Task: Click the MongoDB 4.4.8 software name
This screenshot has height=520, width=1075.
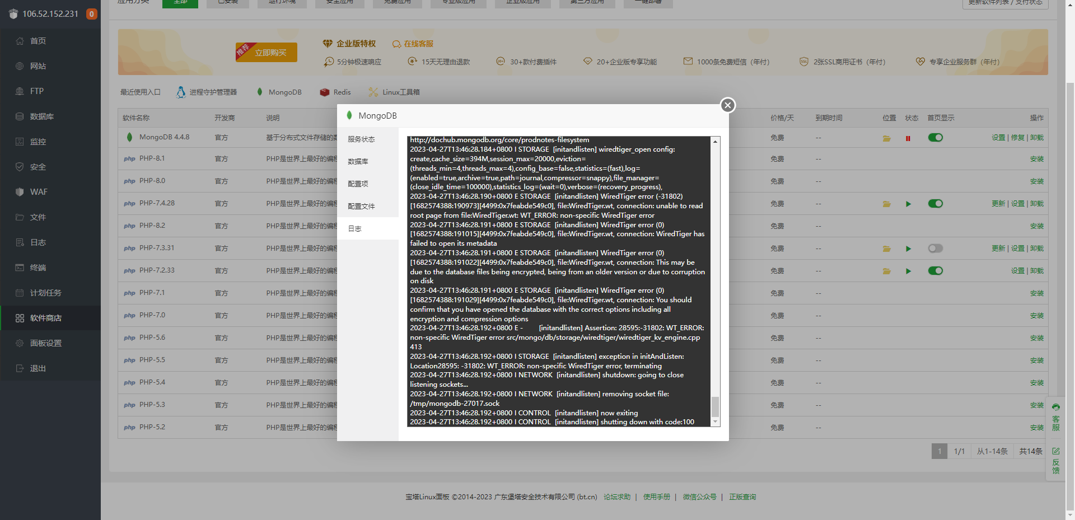Action: [165, 137]
